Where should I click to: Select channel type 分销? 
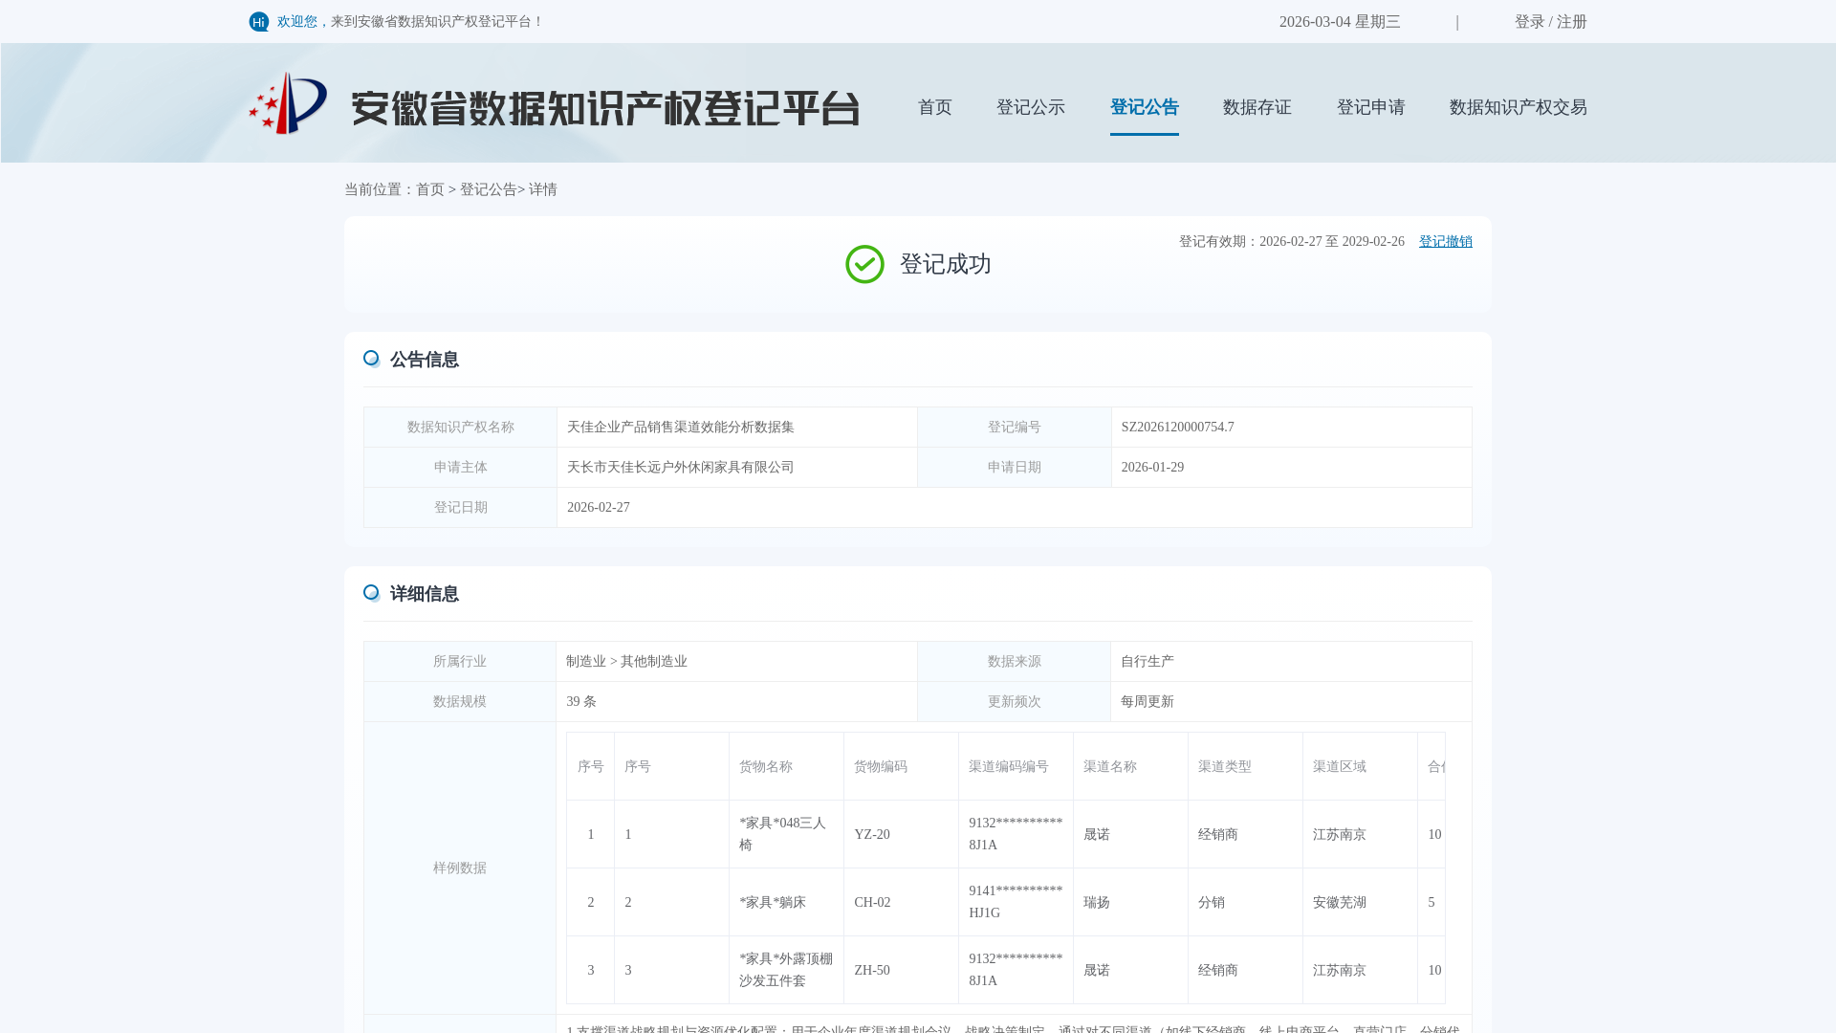pos(1212,903)
